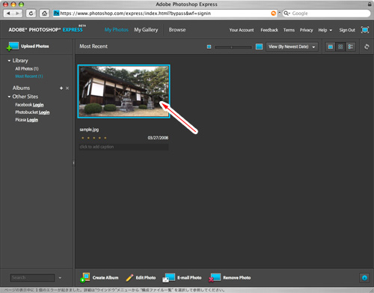Open the My Gallery tab
Screen dimensions: 374x293
146,30
